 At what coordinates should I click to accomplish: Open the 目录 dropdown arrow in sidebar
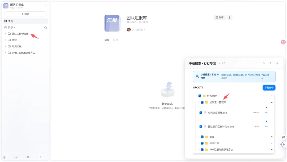pyautogui.click(x=14, y=28)
